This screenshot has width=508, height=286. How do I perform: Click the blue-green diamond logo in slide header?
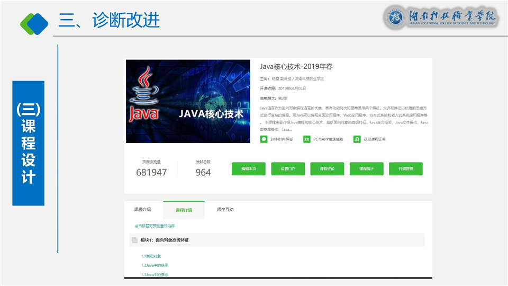coord(34,22)
